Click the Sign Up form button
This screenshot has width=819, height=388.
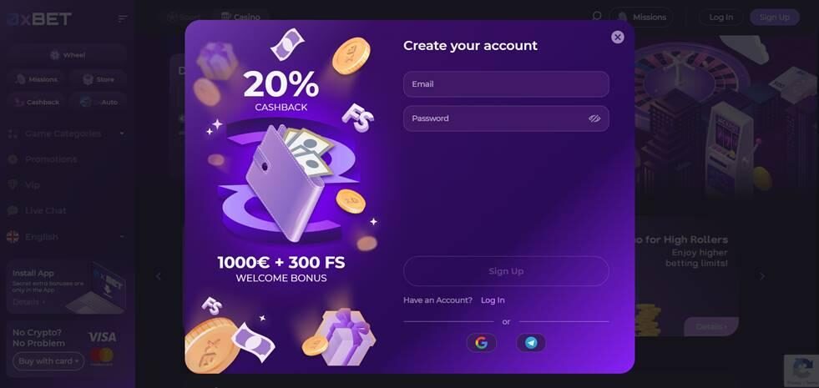click(506, 271)
